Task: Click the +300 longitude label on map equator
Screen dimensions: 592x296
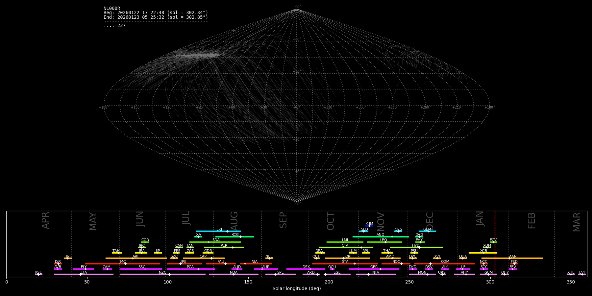Action: click(360, 108)
